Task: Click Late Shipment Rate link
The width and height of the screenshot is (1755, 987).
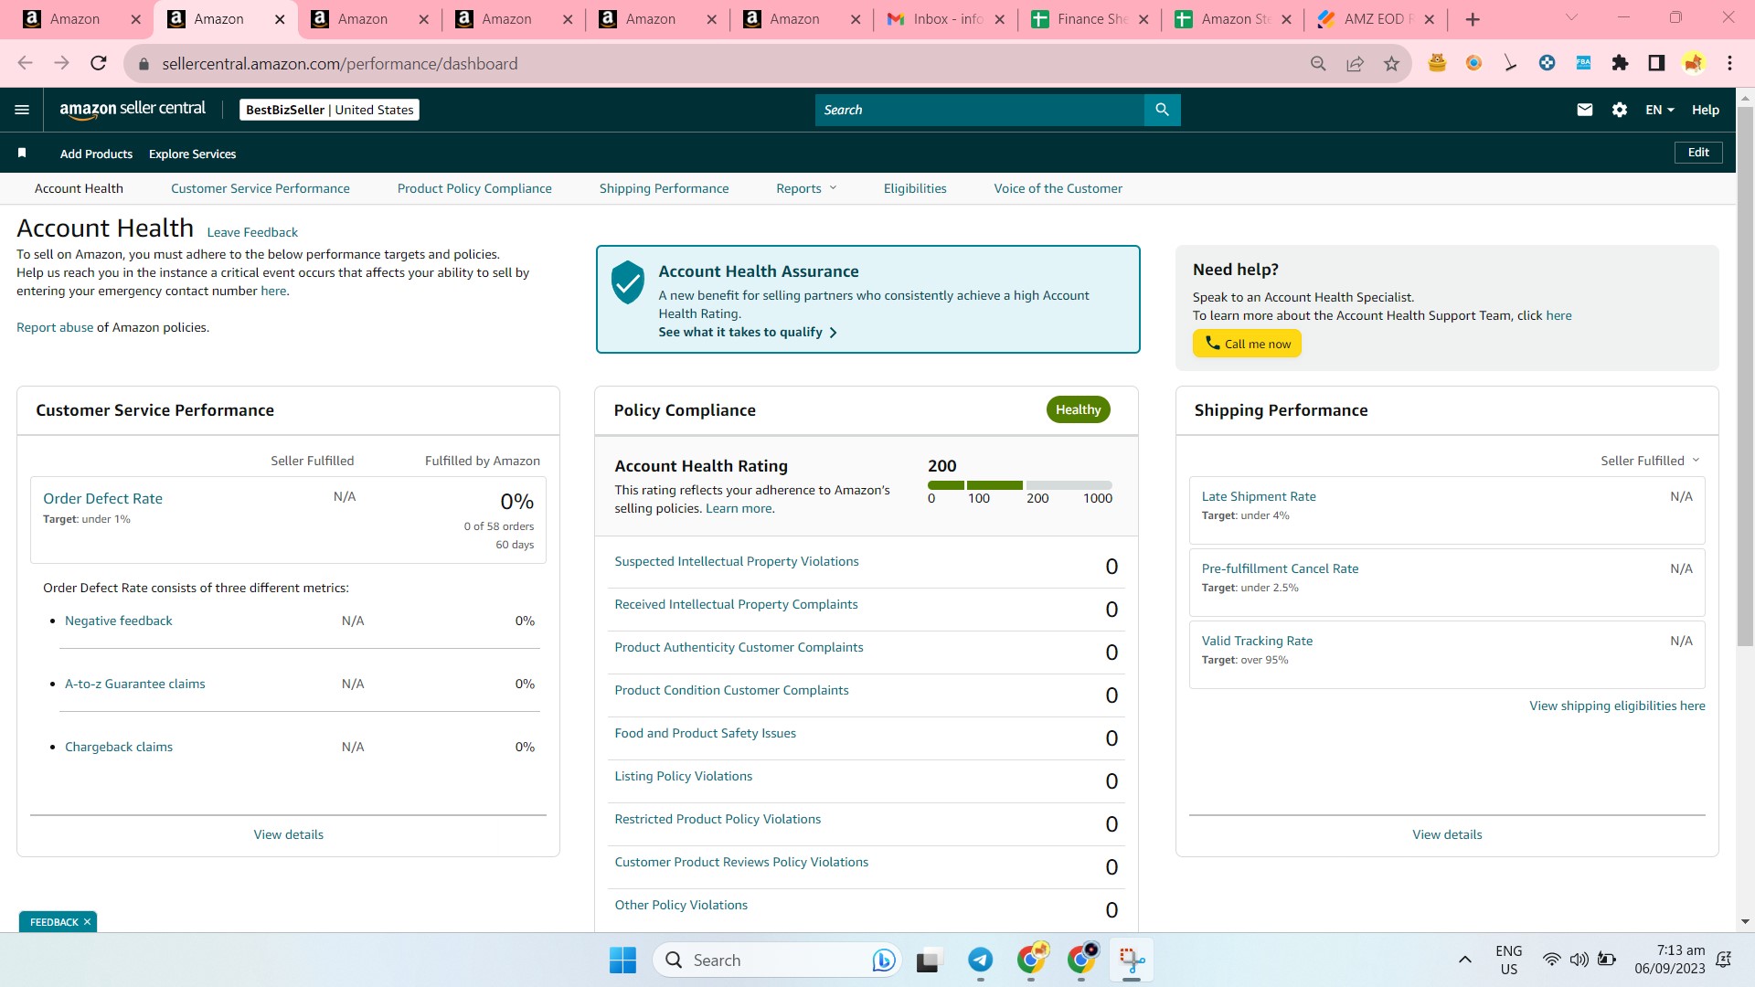Action: [x=1259, y=496]
